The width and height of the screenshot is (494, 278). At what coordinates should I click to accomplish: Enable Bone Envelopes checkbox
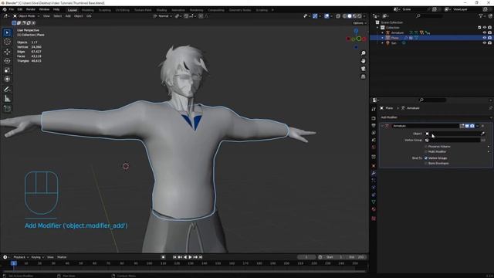coord(426,163)
